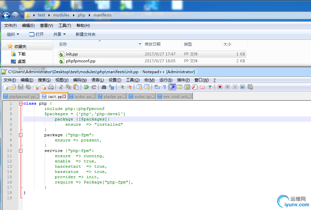The width and height of the screenshot is (311, 210).
Task: Collapse the service fold on line 10
Action: [21, 151]
